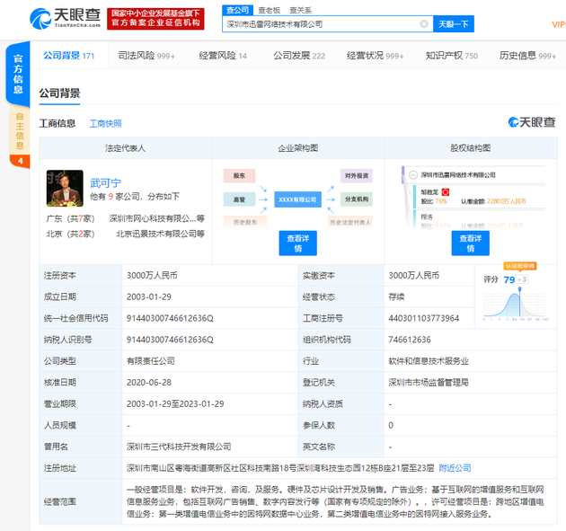This screenshot has height=531, width=566.
Task: Select registered capital value in 注册资本 row
Action: tap(152, 276)
